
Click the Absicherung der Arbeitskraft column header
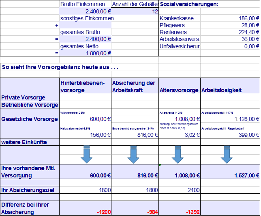134,86
